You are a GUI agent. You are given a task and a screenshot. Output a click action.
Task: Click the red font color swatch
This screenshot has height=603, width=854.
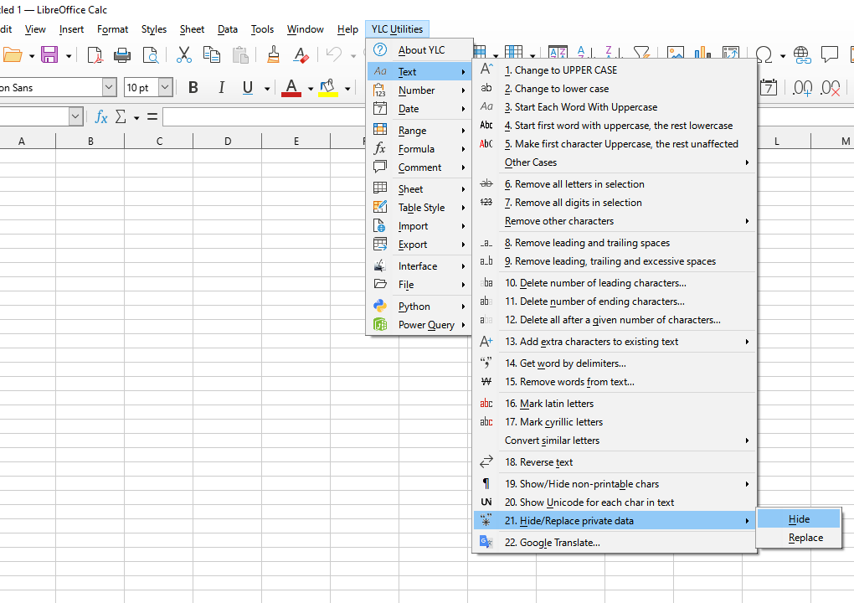291,88
